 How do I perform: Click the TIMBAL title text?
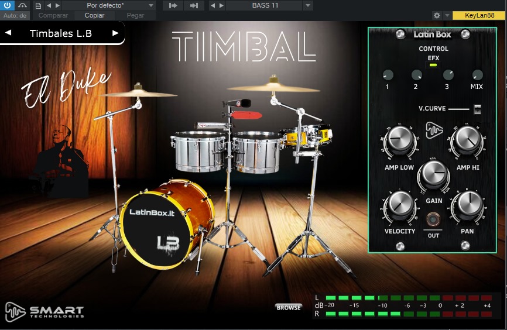[244, 47]
